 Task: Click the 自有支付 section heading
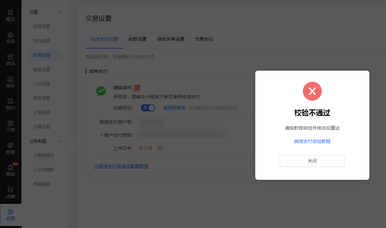click(98, 71)
